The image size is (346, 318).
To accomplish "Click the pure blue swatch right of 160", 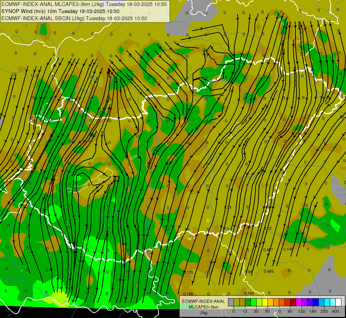I will 316,302.
